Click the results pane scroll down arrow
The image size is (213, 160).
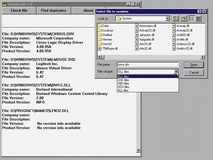pos(138,150)
